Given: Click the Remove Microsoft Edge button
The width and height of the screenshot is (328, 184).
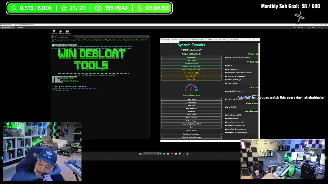Looking at the screenshot, I should click(x=191, y=73).
